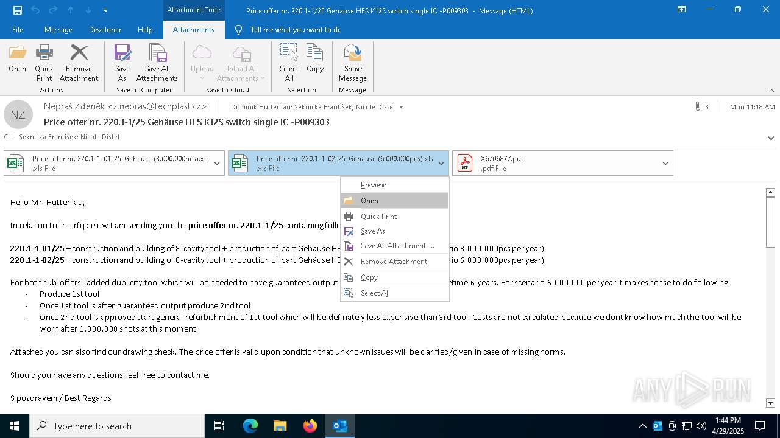Click Outlook icon in taskbar
The image size is (780, 438).
click(x=340, y=426)
